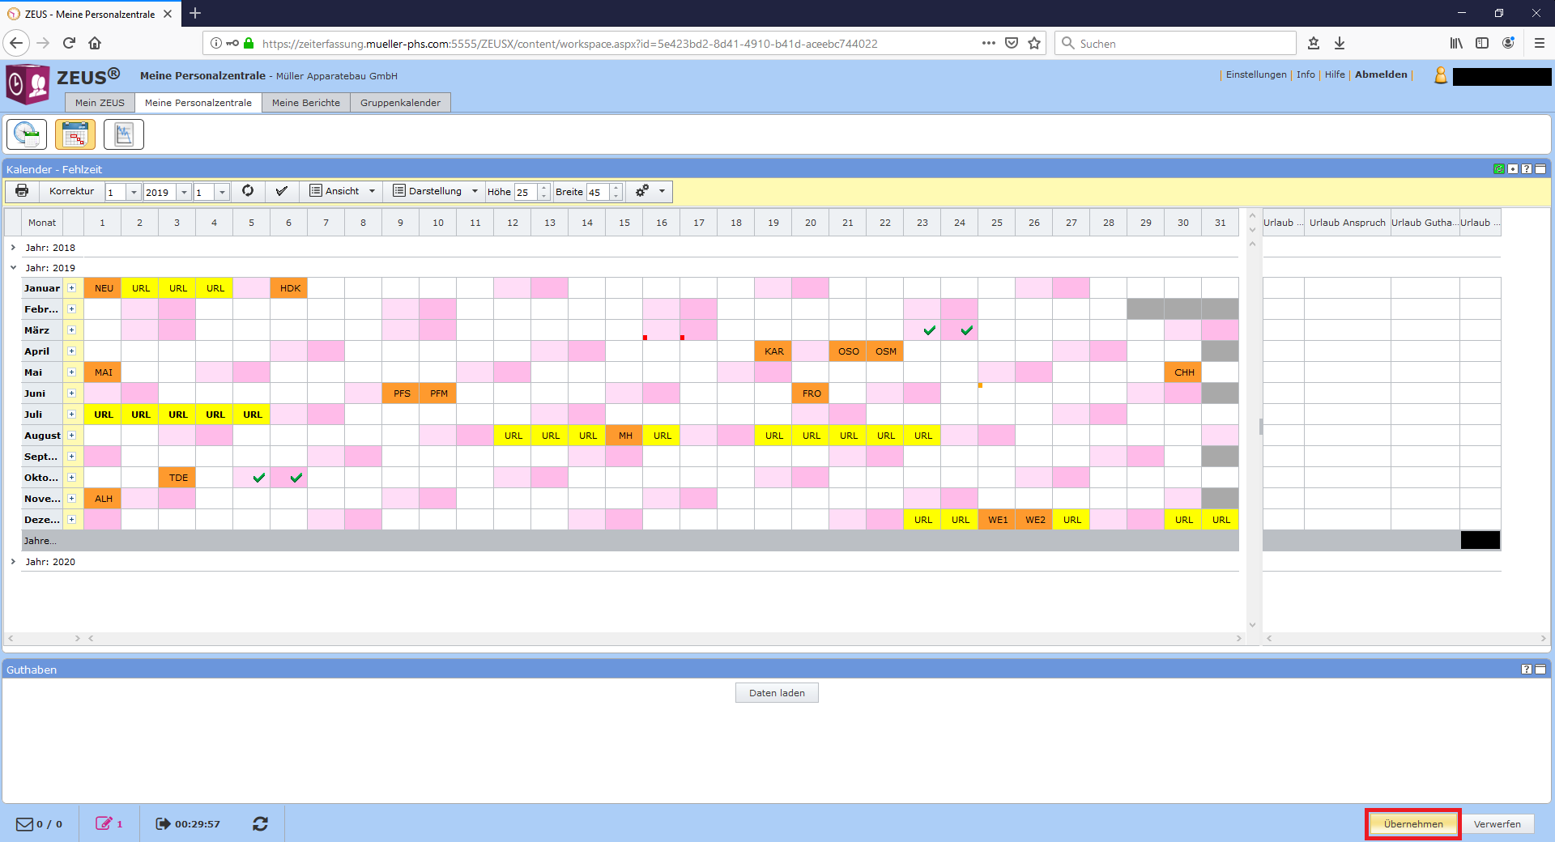This screenshot has height=842, width=1555.
Task: Click the checkmark icon in calendar toolbar
Action: [281, 191]
